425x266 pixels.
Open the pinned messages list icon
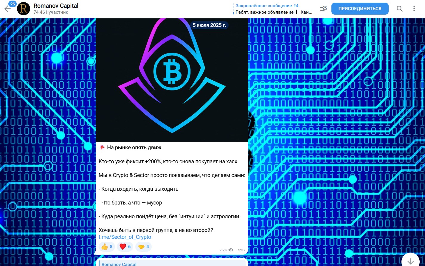coord(323,9)
